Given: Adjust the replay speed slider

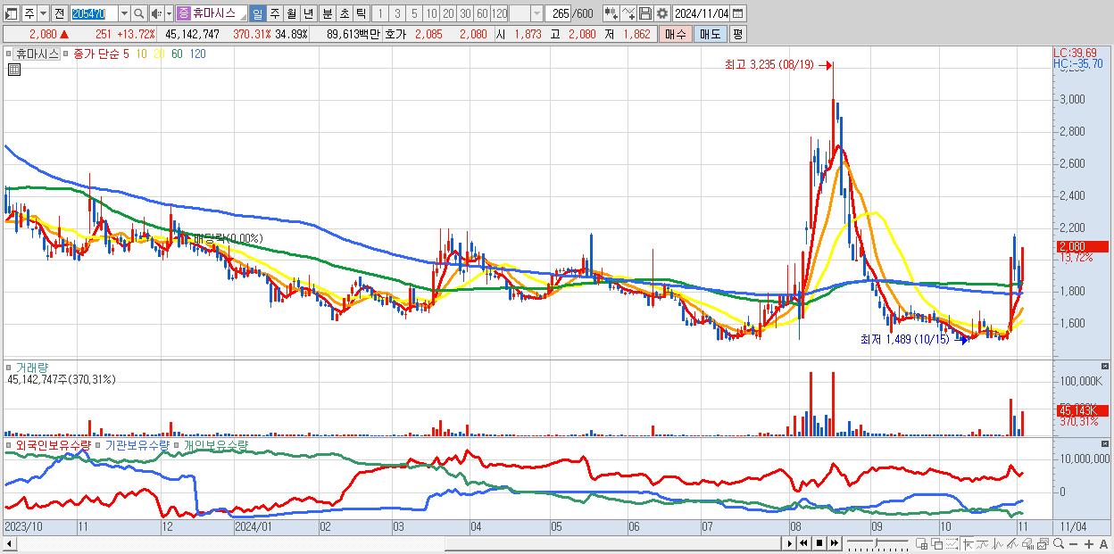Looking at the screenshot, I should point(877,543).
